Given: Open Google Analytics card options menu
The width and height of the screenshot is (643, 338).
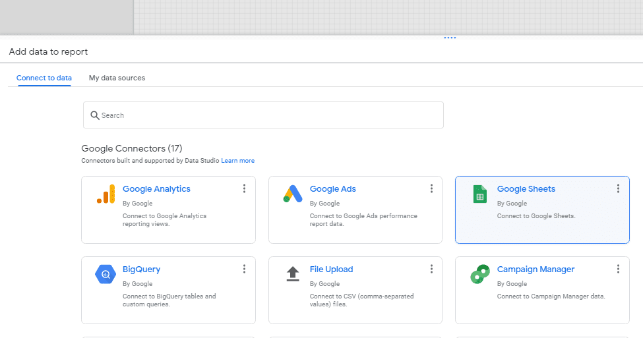Looking at the screenshot, I should click(x=244, y=188).
